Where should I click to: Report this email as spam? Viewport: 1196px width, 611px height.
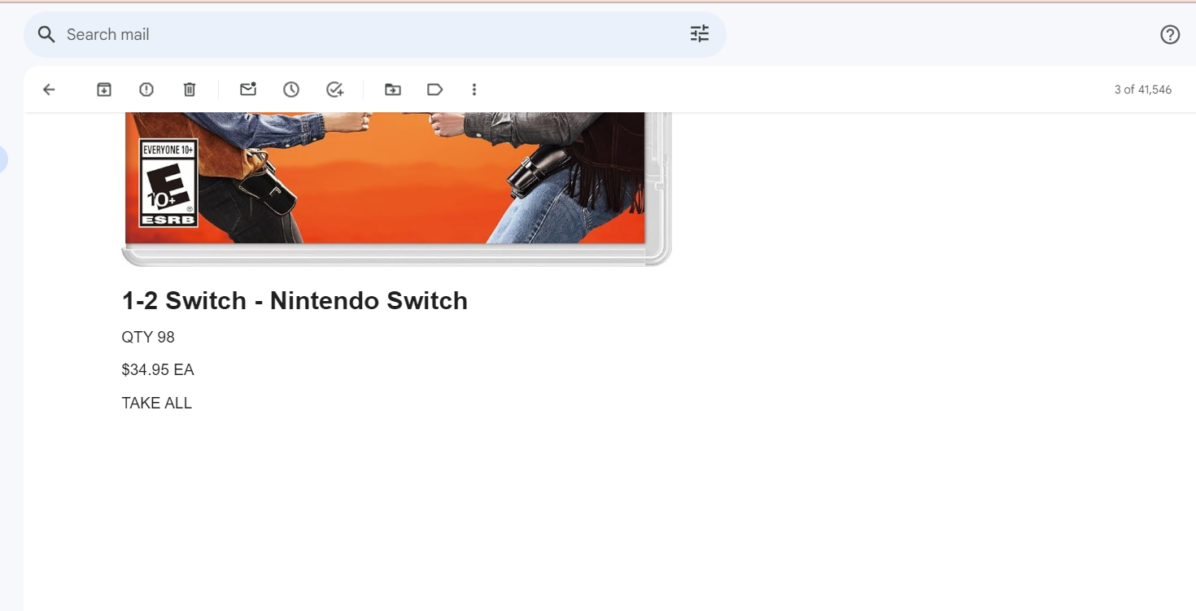point(146,89)
